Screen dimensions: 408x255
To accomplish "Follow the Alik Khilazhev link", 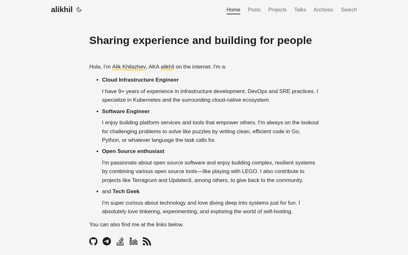I will tap(129, 67).
